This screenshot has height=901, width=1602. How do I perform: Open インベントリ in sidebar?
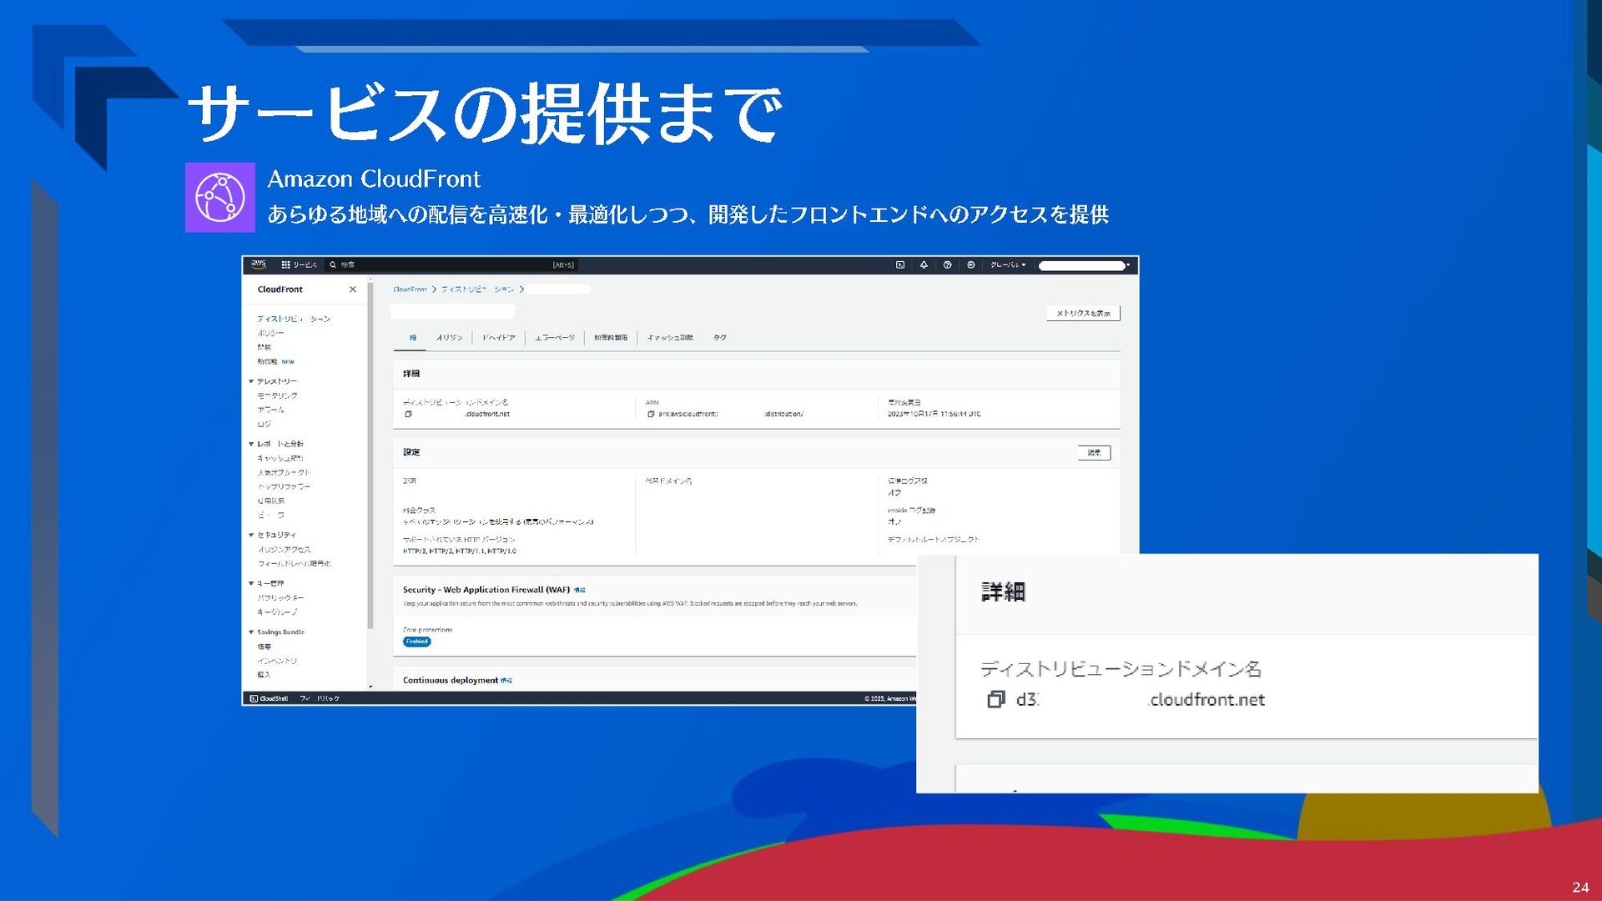click(277, 660)
